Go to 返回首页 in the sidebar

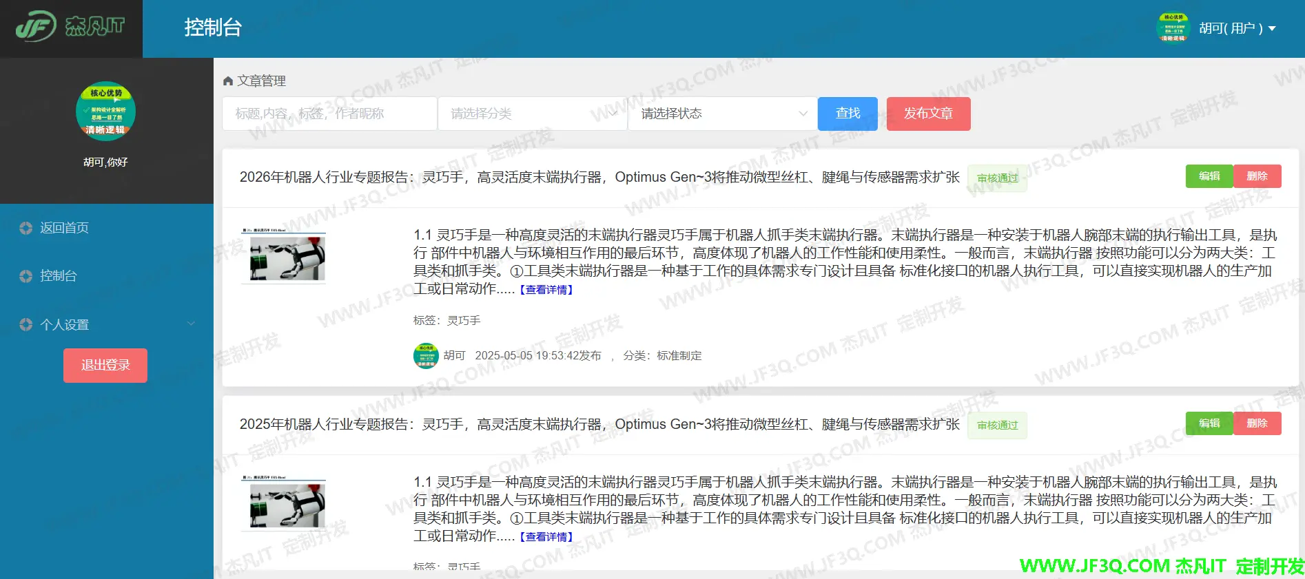click(64, 228)
